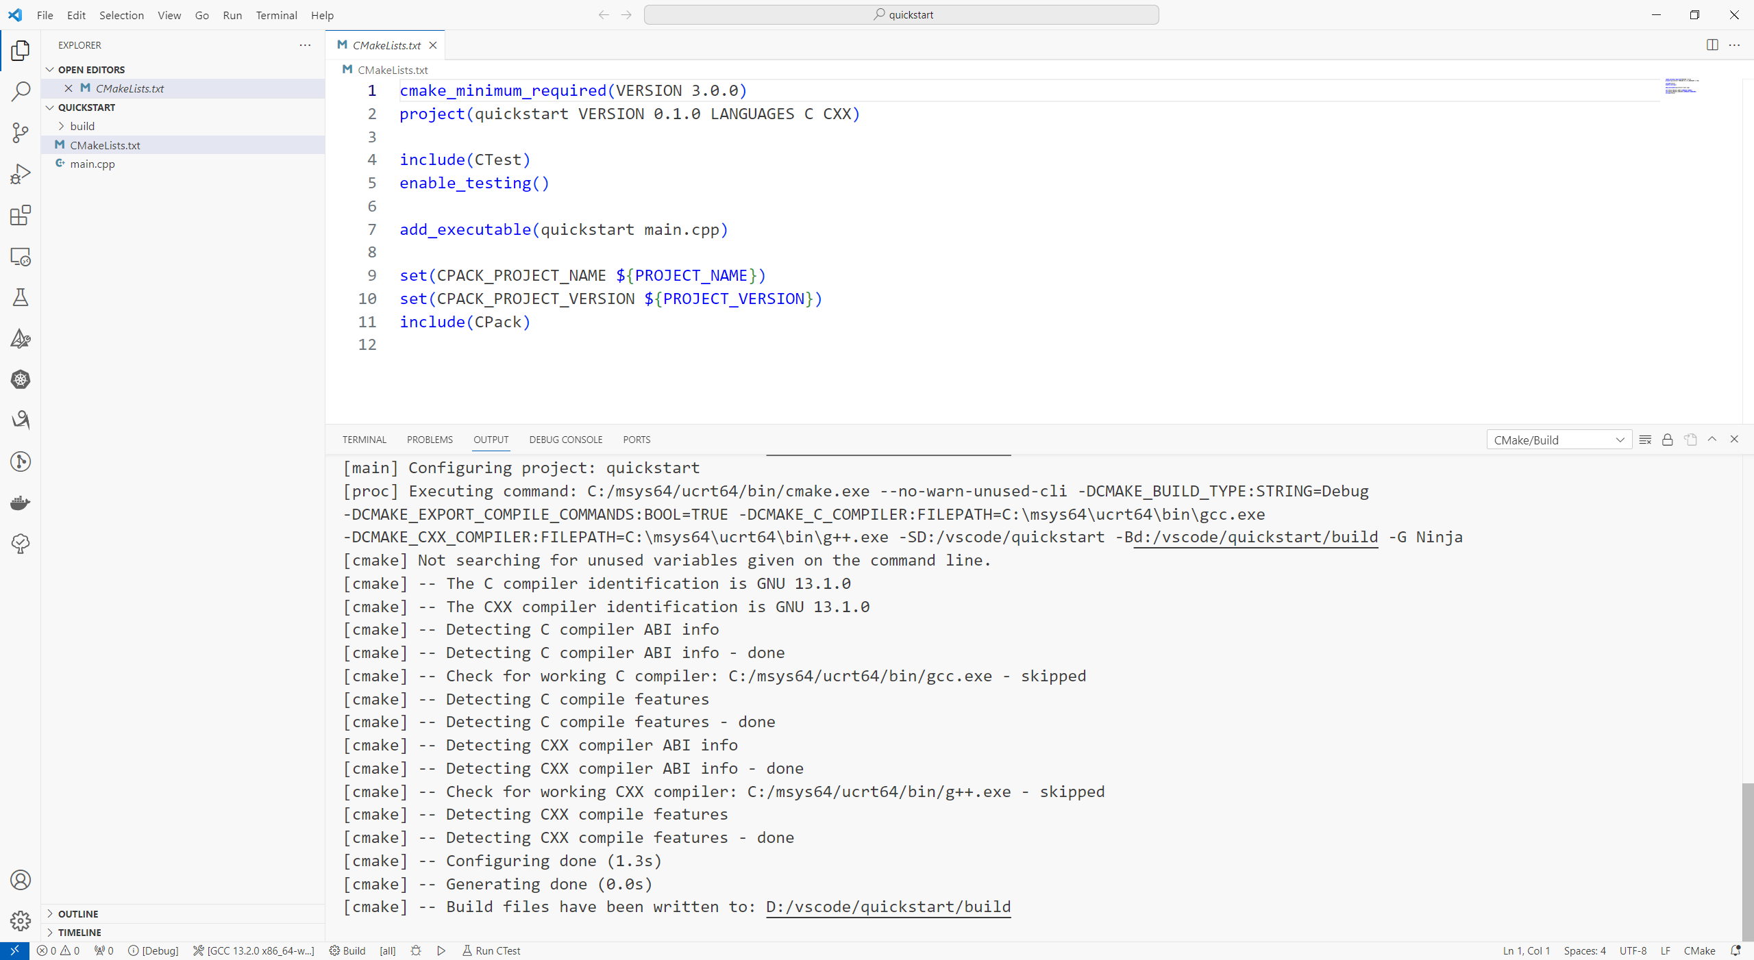Change language mode CMake in status bar
1754x960 pixels.
(1699, 950)
